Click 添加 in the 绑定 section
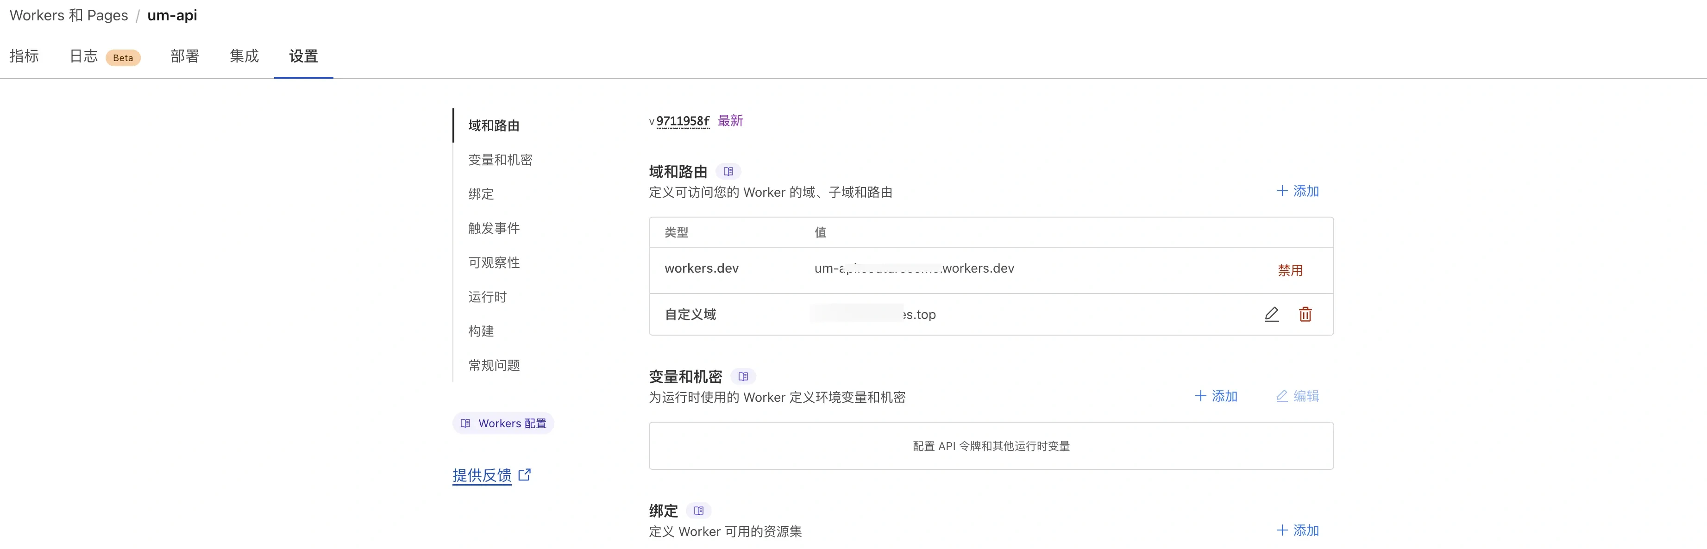 [x=1298, y=530]
